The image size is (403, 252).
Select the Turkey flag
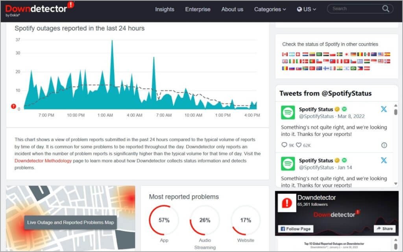(312, 68)
